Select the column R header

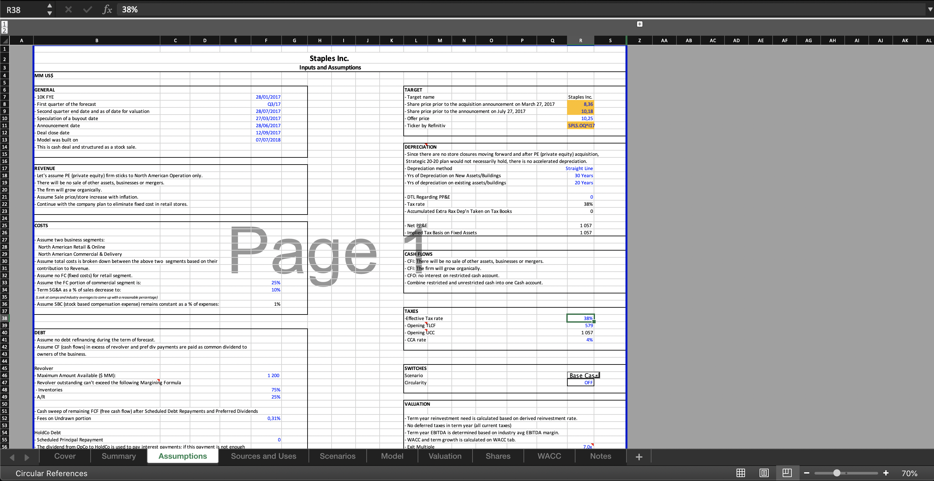tap(580, 40)
